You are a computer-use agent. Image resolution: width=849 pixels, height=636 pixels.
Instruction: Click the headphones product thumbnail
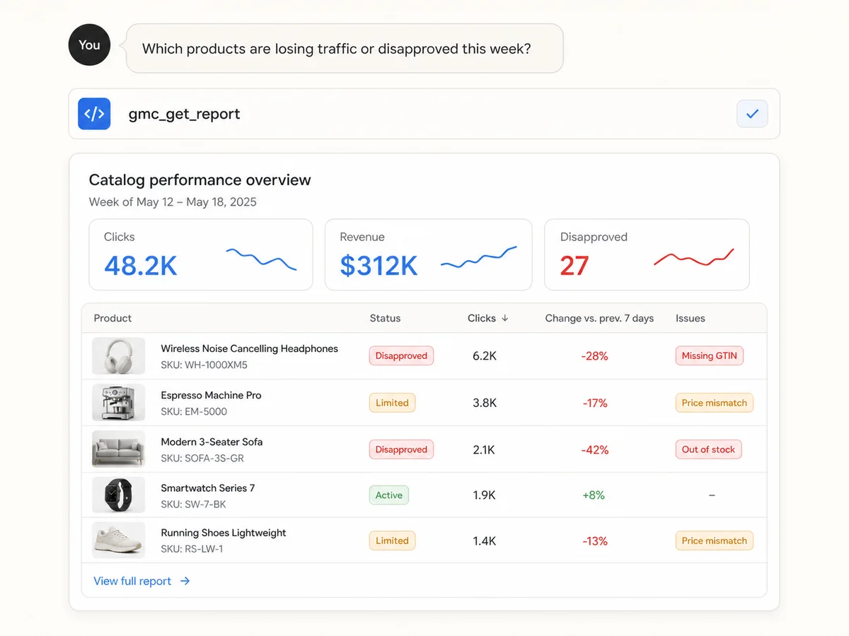119,356
